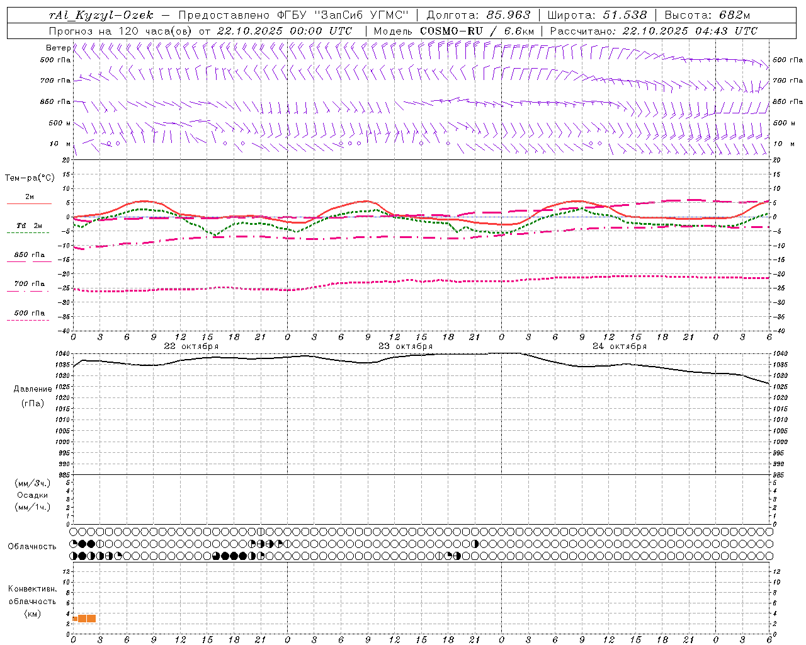Viewport: 806px width, 645px height.
Task: Click the (мм/1ч.) precipitation unit label
Action: click(x=33, y=507)
